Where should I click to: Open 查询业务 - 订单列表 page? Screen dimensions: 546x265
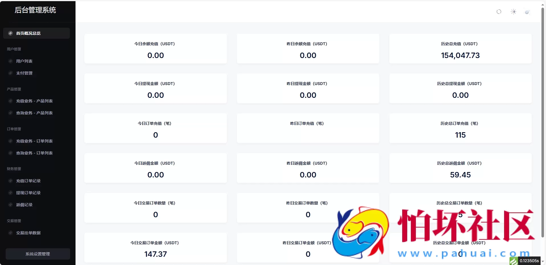point(34,153)
